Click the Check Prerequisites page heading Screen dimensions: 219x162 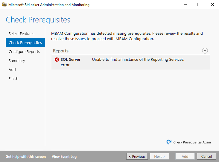[38, 20]
